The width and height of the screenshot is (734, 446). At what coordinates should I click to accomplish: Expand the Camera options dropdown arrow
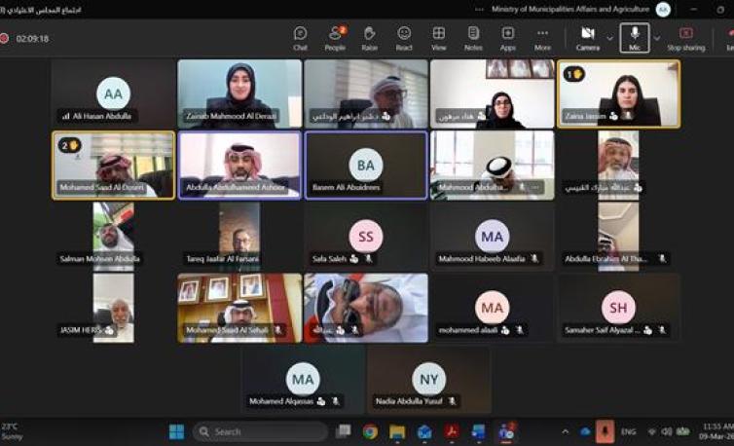610,38
